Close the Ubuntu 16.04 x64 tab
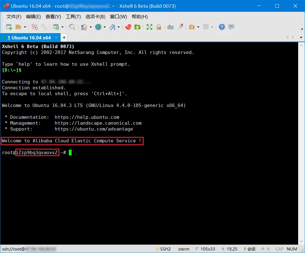 coord(56,38)
